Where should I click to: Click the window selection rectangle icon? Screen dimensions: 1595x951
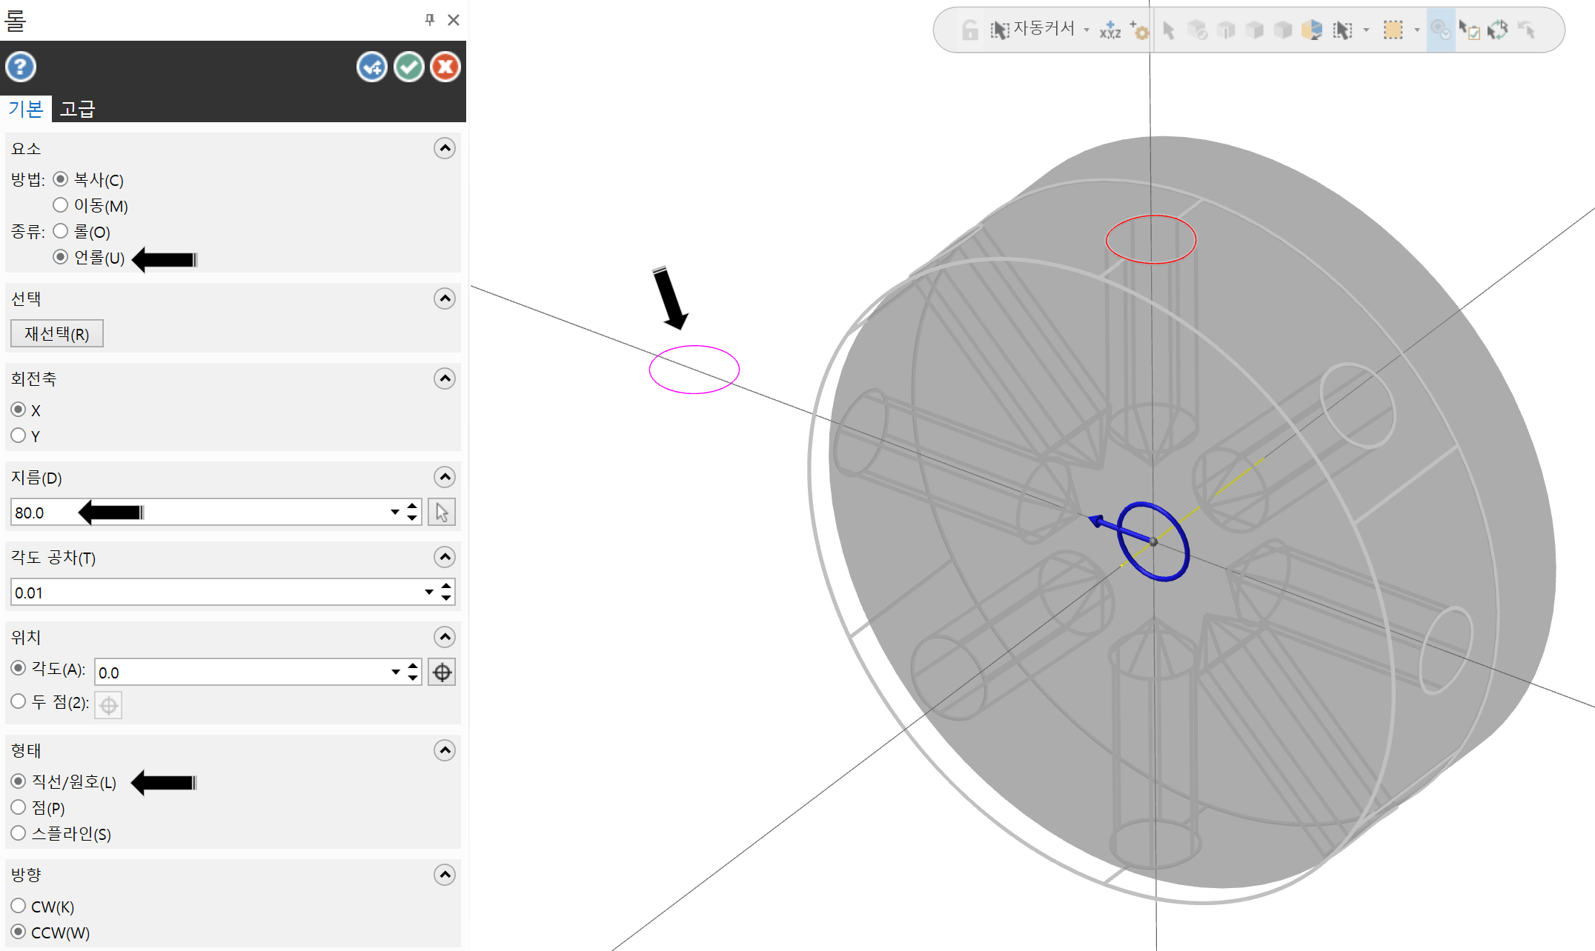click(x=1393, y=30)
